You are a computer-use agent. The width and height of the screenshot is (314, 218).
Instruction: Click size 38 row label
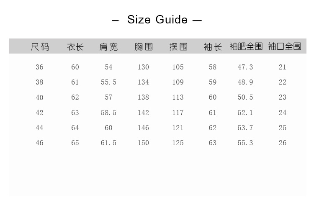click(39, 82)
